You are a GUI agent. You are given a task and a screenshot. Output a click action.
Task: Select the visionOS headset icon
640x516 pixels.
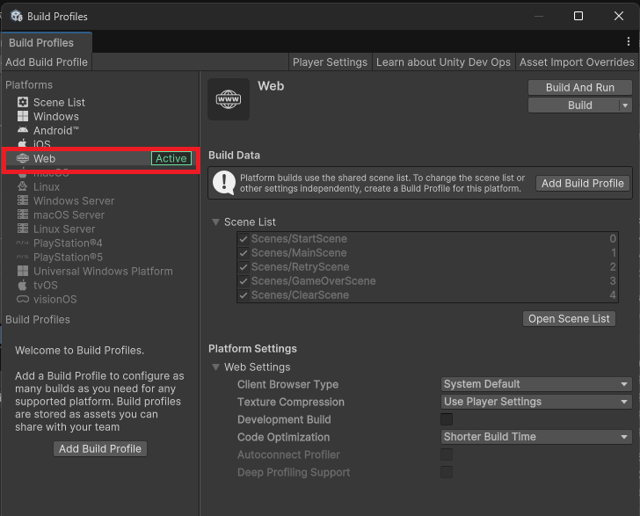click(23, 300)
